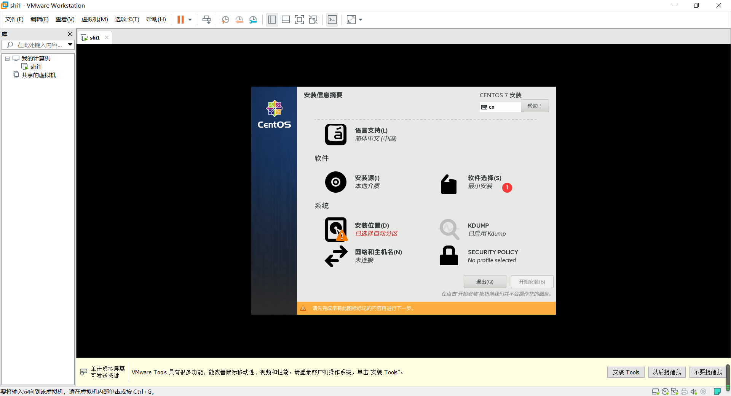This screenshot has width=731, height=396.
Task: Click the 开始安装(B) begin installation button
Action: [532, 282]
